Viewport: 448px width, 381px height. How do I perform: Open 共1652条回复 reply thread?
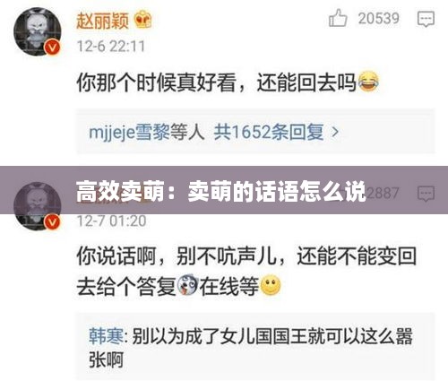coord(269,132)
